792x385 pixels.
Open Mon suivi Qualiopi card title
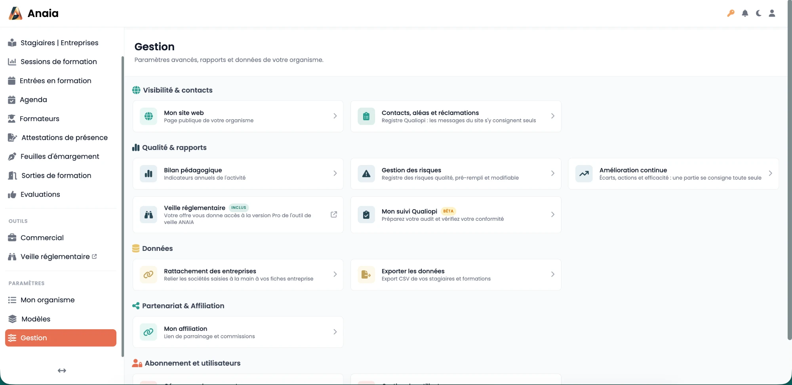pyautogui.click(x=409, y=211)
